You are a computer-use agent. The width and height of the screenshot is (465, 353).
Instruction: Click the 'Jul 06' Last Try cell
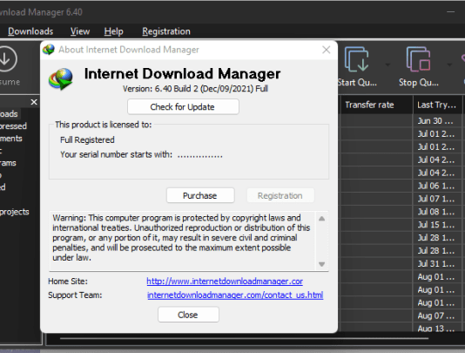[437, 186]
